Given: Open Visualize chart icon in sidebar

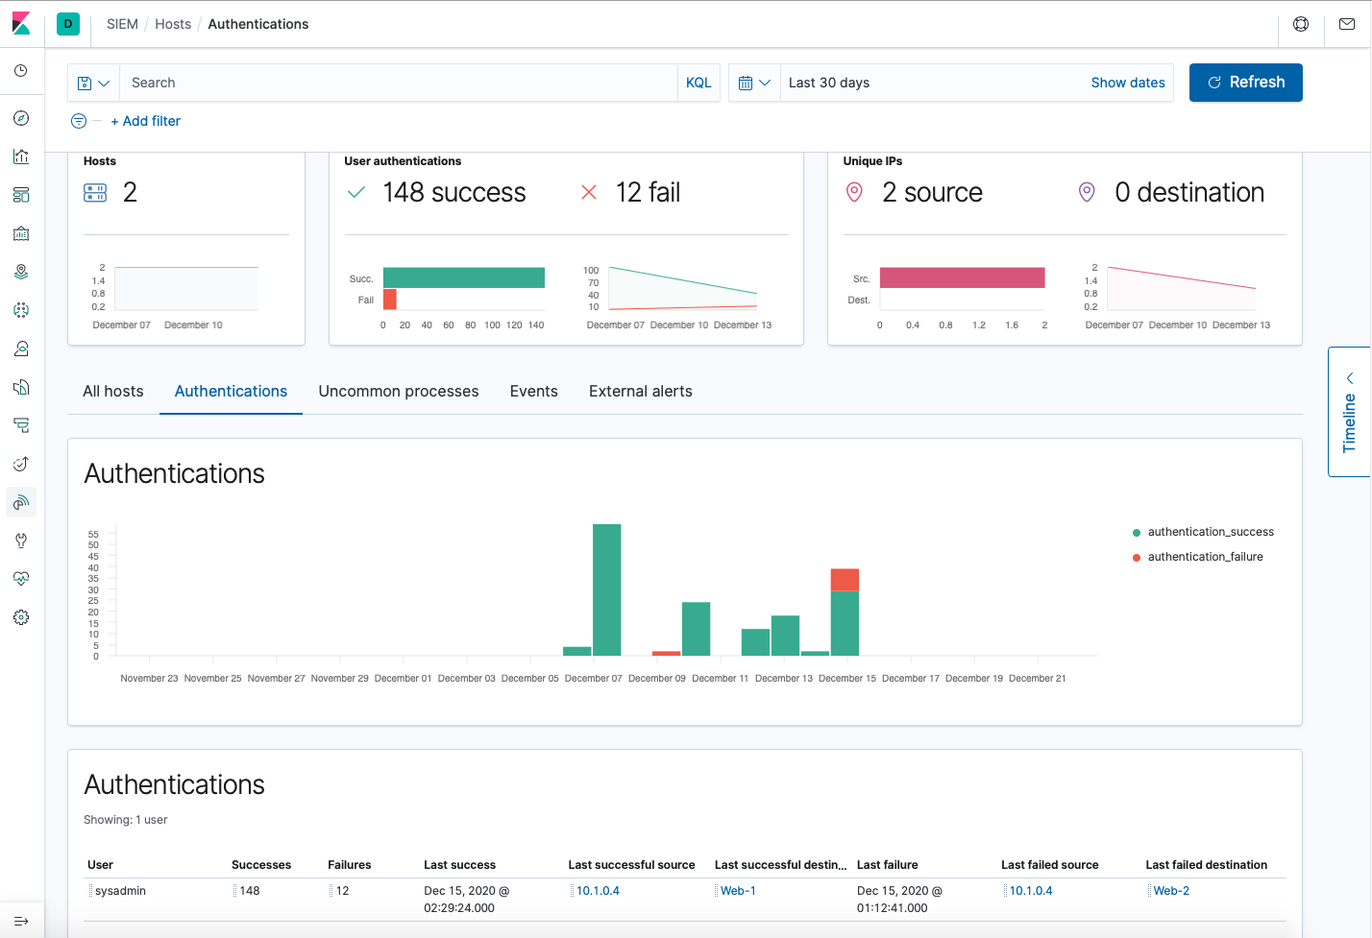Looking at the screenshot, I should coord(21,156).
